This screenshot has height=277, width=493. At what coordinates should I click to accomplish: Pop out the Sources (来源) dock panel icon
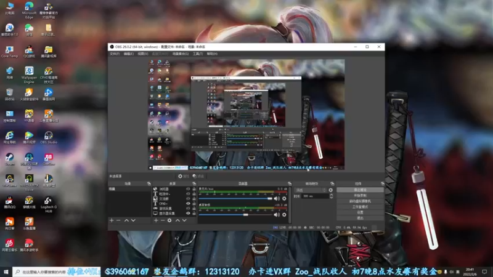(194, 183)
